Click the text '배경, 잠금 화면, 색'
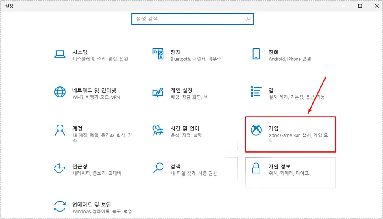The height and width of the screenshot is (219, 383). point(189,97)
